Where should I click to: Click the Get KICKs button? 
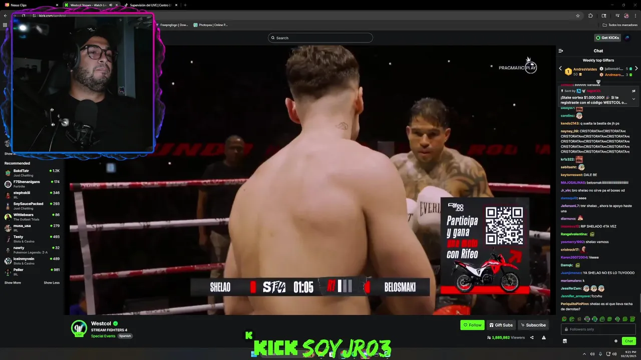[x=607, y=37]
